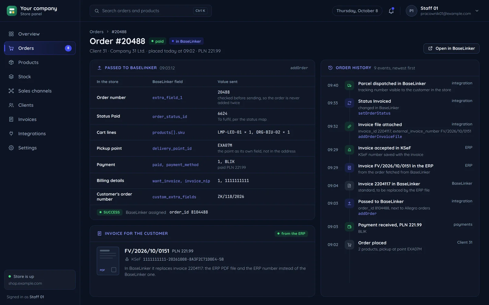This screenshot has width=489, height=305.
Task: Click the Your company store logo
Action: click(x=12, y=11)
